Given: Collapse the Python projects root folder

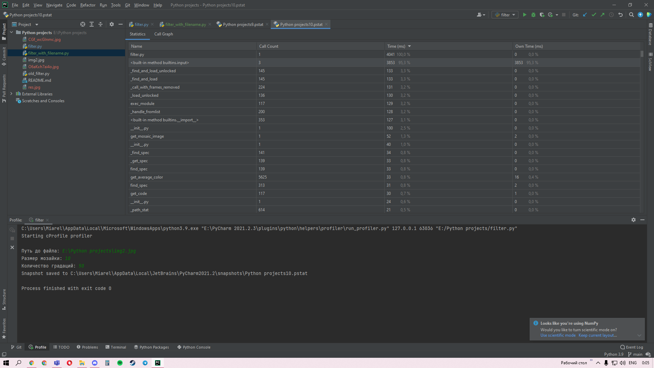Looking at the screenshot, I should coord(11,32).
